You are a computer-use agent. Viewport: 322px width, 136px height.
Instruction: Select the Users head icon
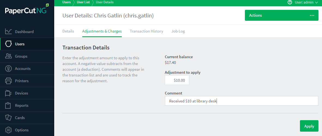point(8,44)
